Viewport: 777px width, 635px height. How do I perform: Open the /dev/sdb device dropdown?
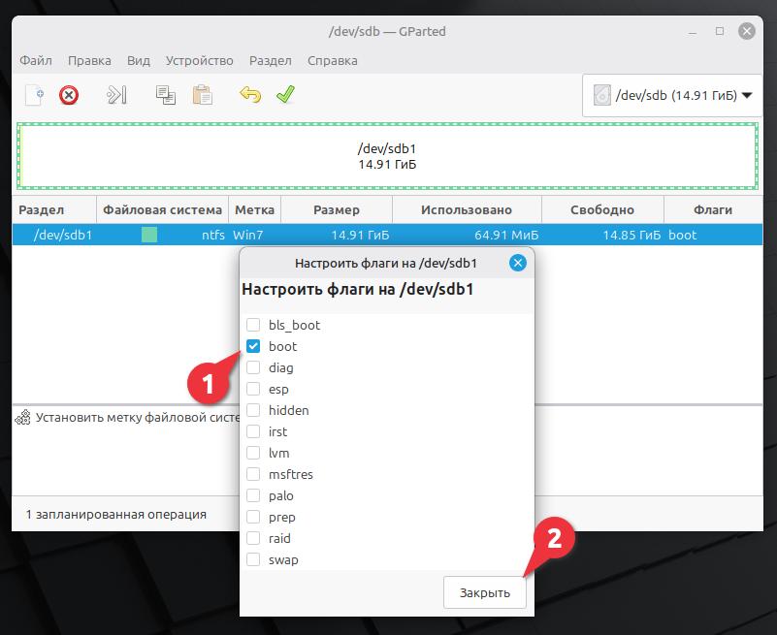672,95
